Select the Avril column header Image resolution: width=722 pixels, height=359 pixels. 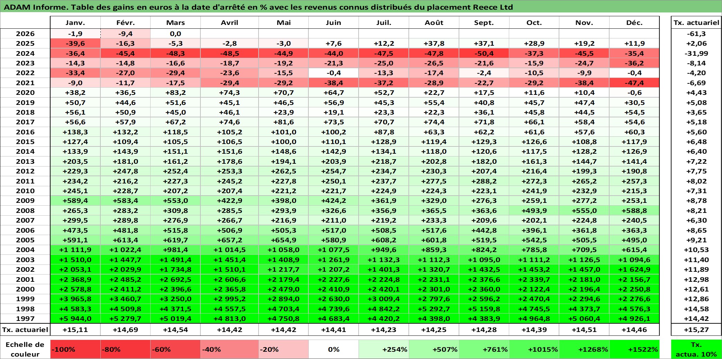(x=229, y=23)
